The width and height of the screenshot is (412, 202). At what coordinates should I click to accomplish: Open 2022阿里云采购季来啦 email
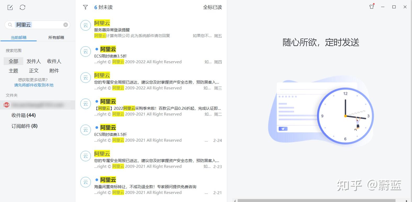151,107
